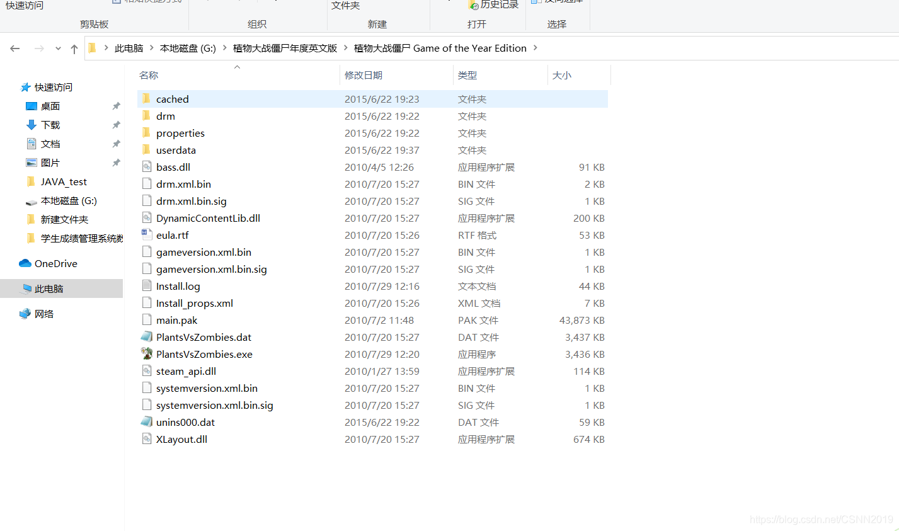This screenshot has height=531, width=899.
Task: Select systemversion.xml.bin file name
Action: [x=207, y=388]
